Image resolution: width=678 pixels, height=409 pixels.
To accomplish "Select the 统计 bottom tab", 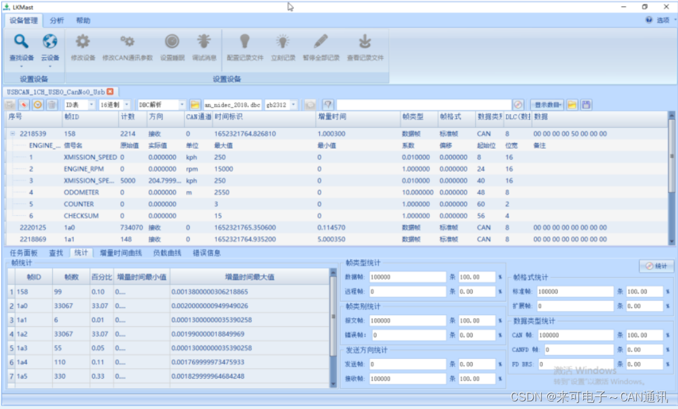I will point(81,253).
